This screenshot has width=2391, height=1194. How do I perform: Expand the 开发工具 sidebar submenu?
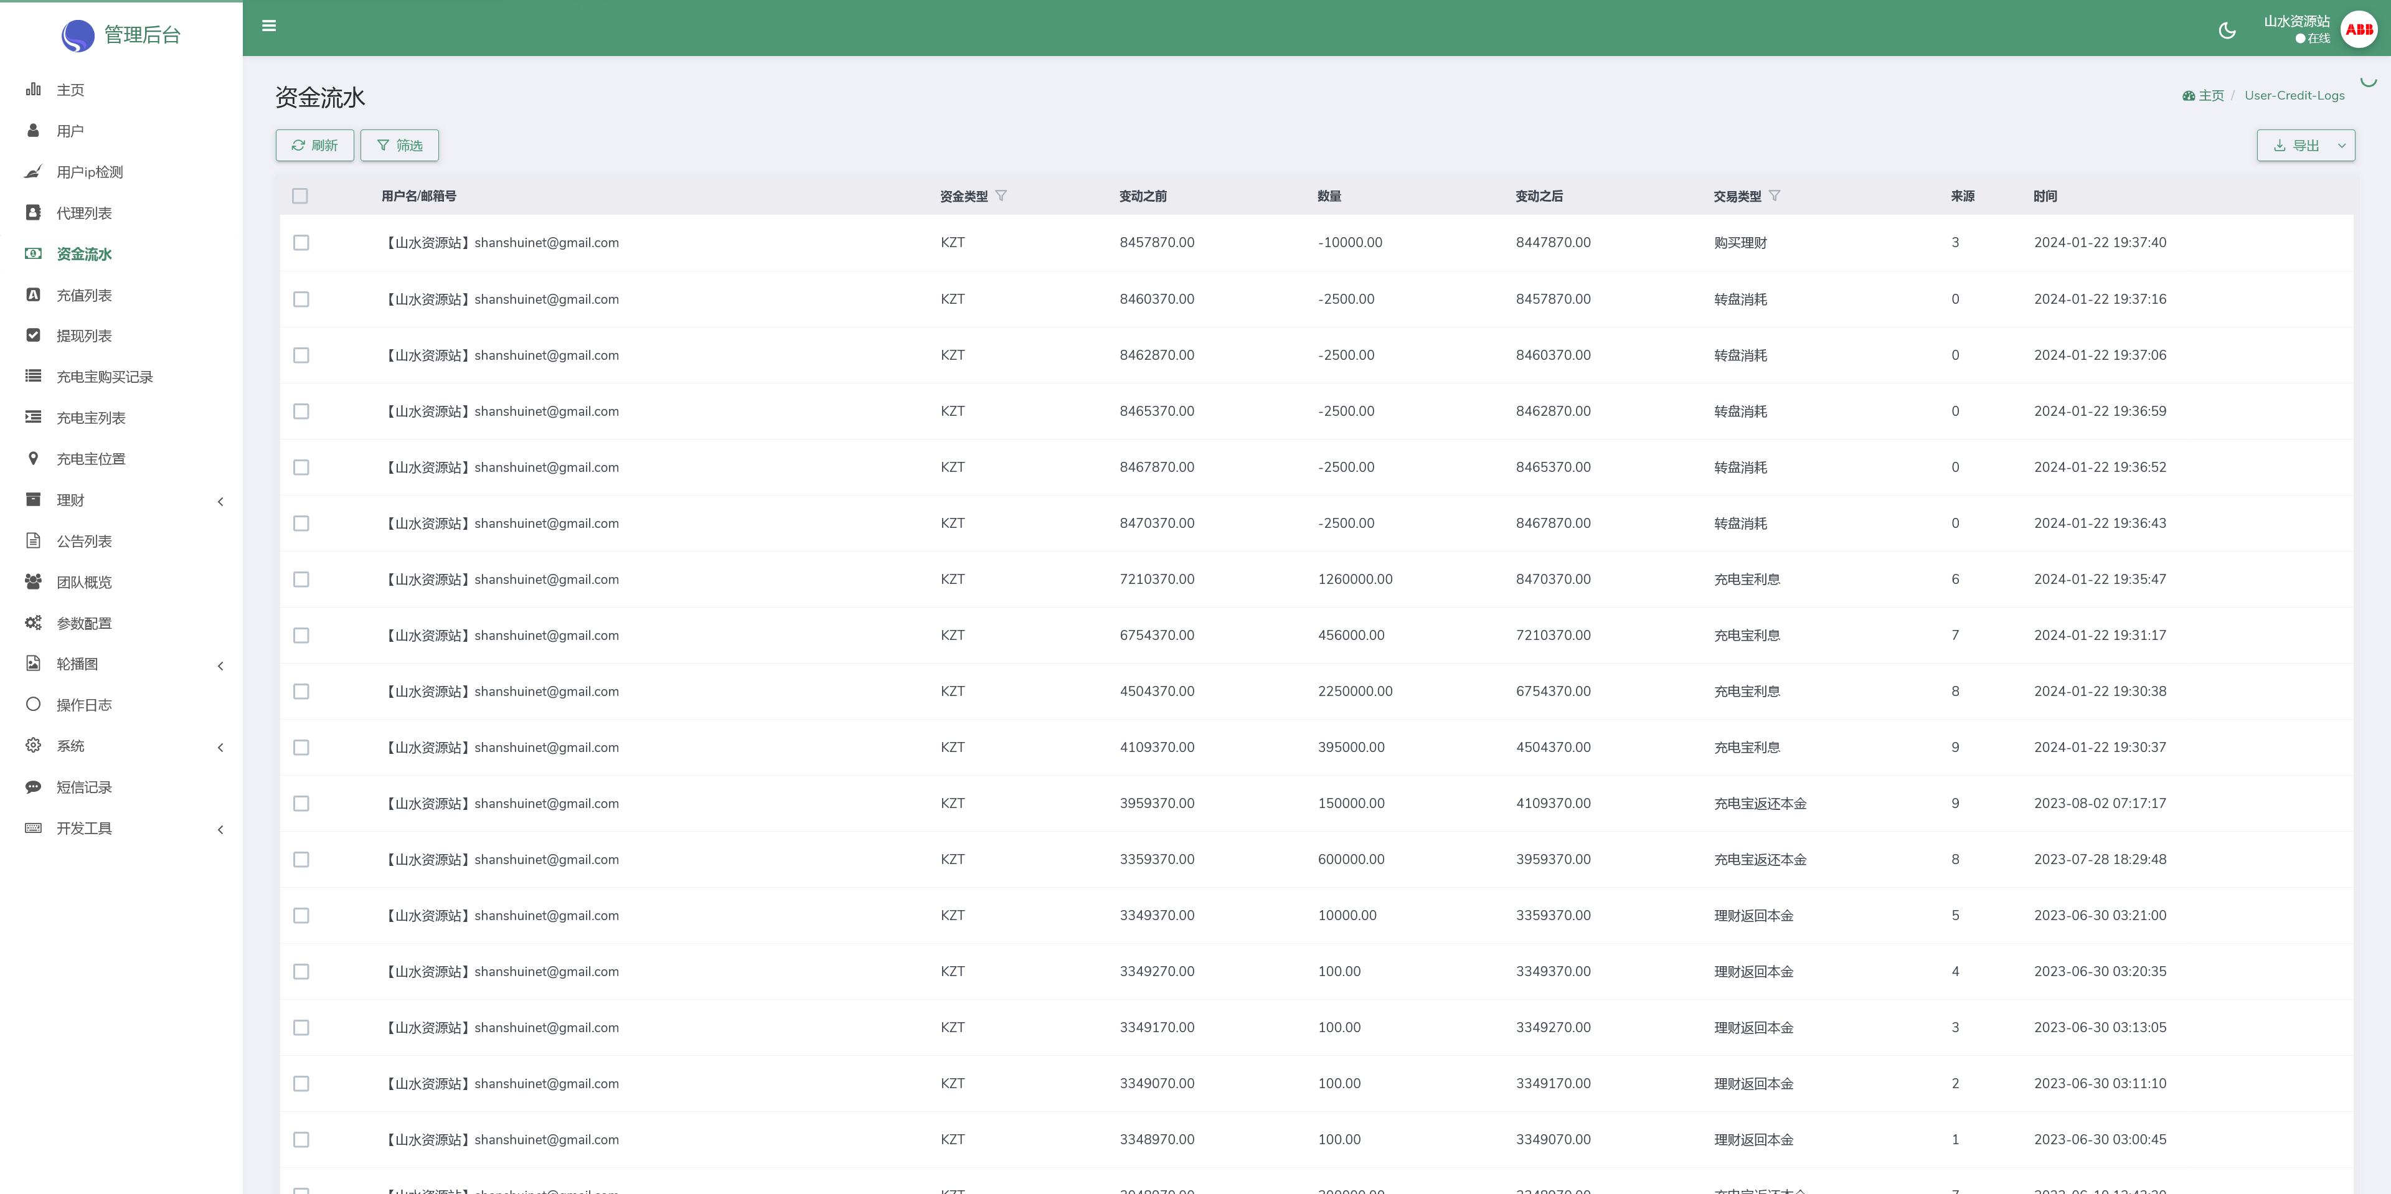(220, 829)
